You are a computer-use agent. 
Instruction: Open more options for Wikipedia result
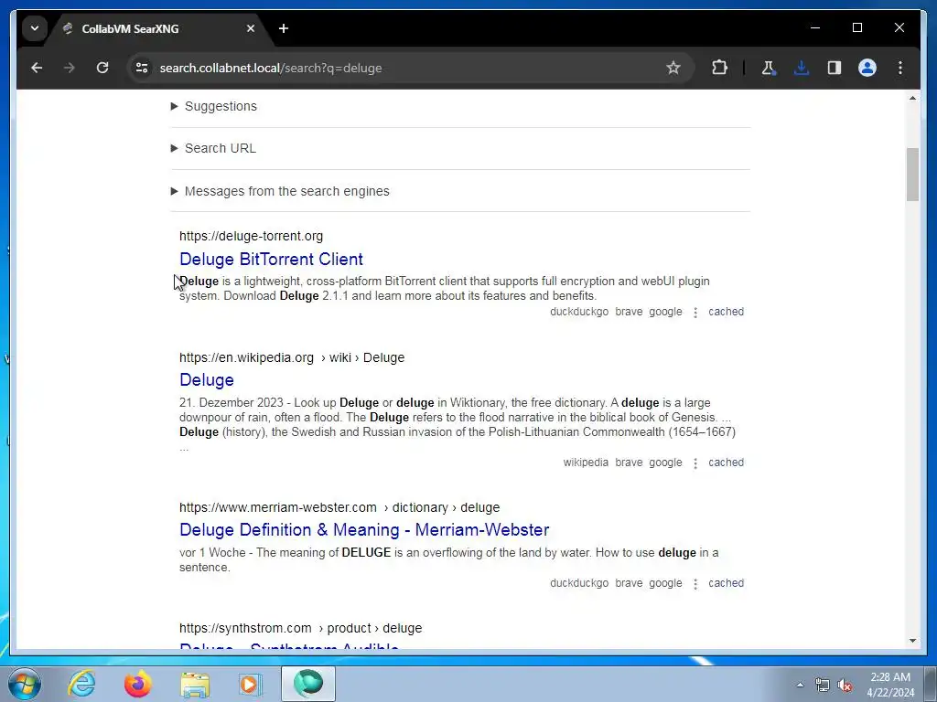695,463
